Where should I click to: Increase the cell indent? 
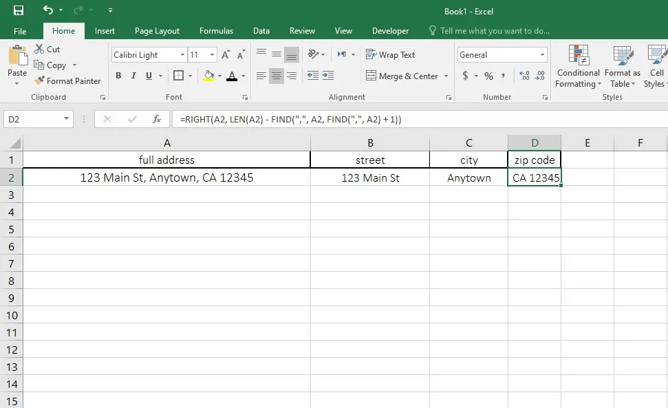pos(328,76)
